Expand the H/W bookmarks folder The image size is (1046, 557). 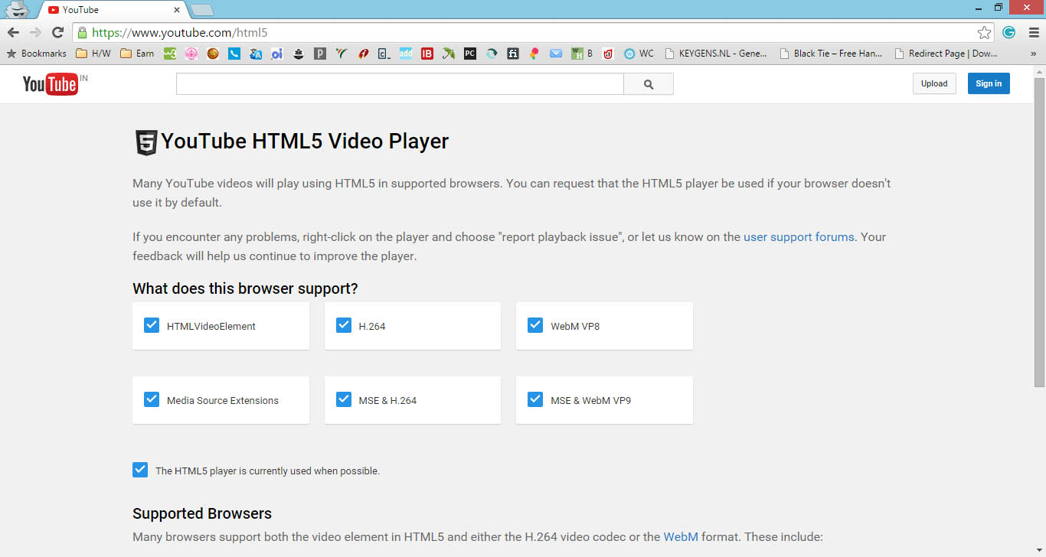coord(93,54)
